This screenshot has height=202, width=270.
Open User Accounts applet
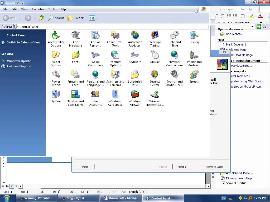point(95,98)
